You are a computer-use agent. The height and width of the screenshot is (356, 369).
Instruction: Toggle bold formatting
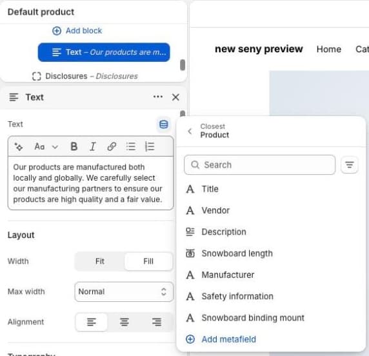pyautogui.click(x=74, y=146)
